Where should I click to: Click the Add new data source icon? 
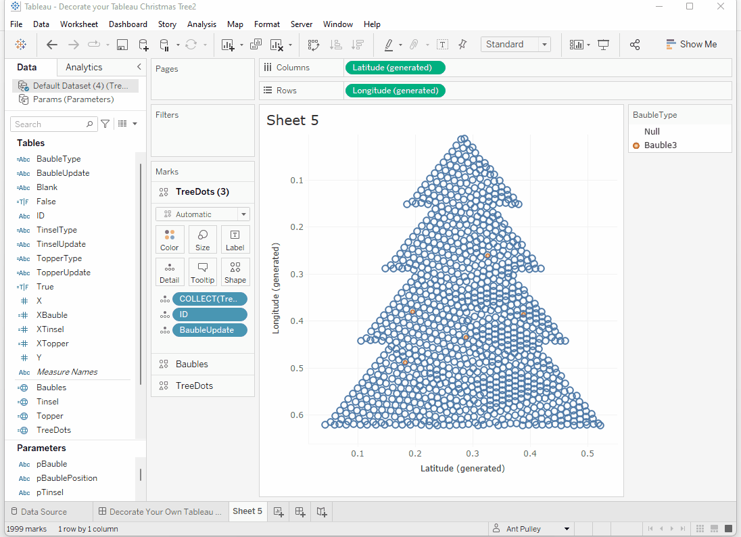[143, 45]
